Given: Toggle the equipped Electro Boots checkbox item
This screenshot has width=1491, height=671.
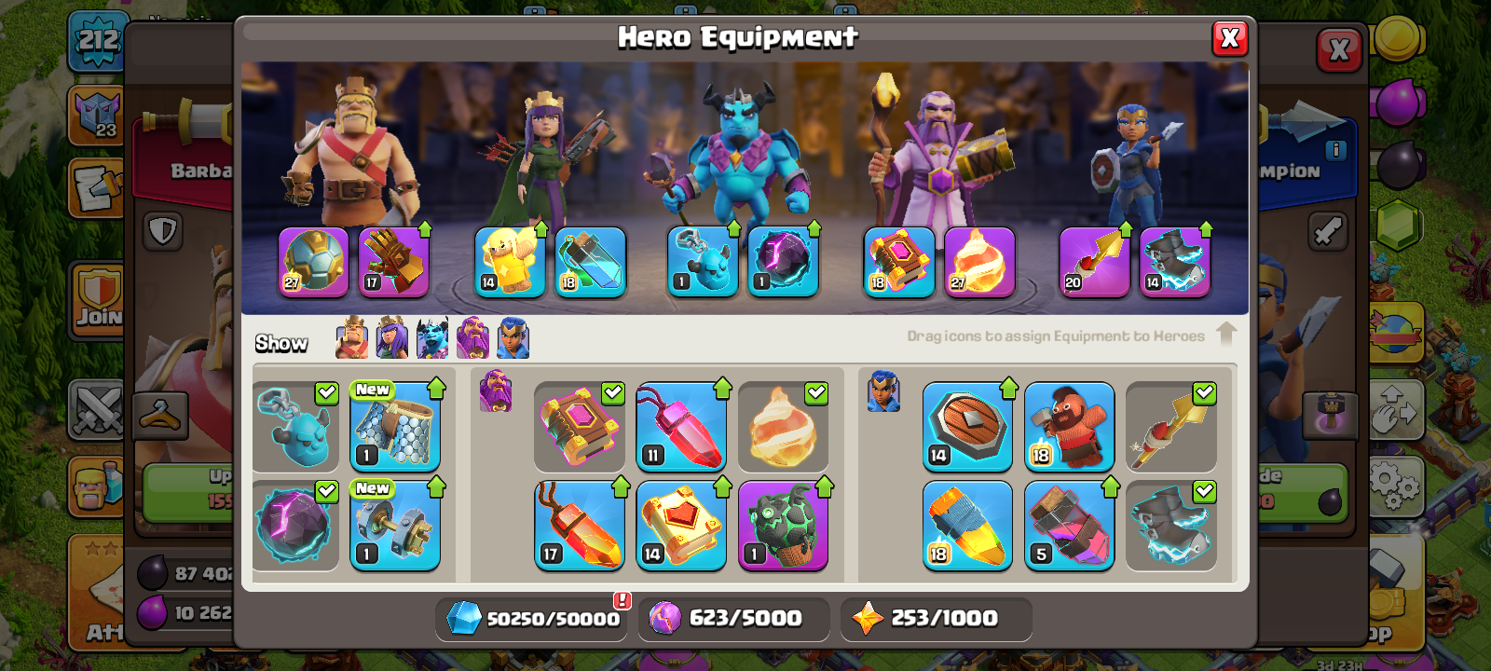Looking at the screenshot, I should click(x=1171, y=526).
